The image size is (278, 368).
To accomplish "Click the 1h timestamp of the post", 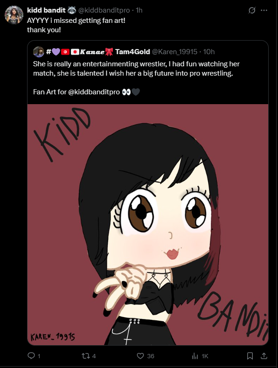I will pyautogui.click(x=139, y=10).
